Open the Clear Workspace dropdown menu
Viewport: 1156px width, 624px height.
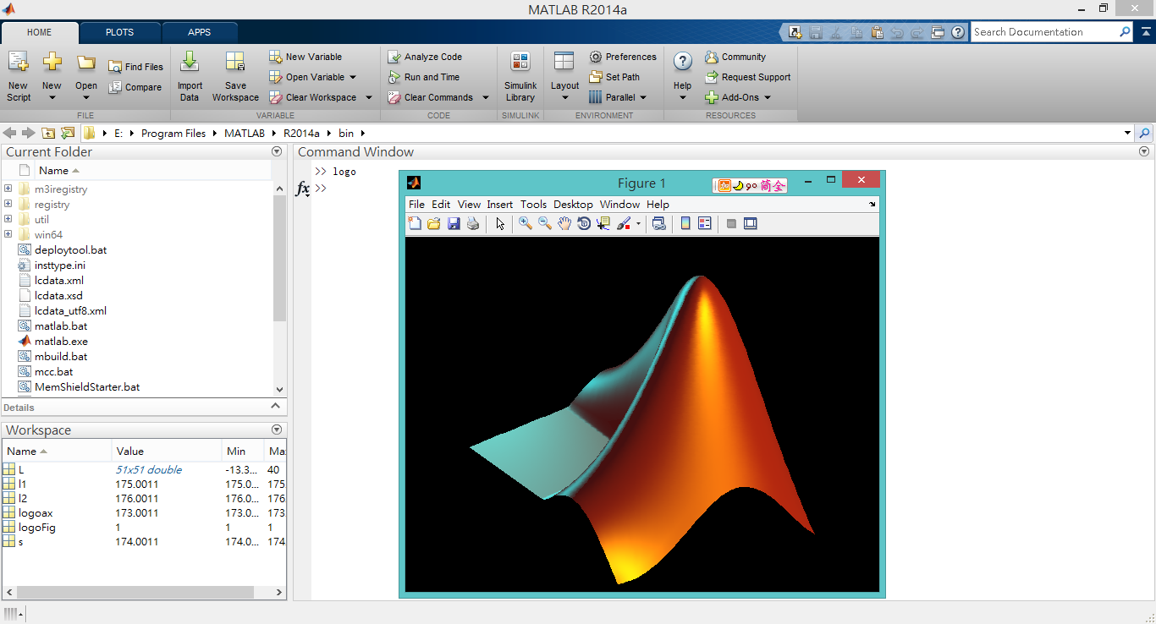368,97
